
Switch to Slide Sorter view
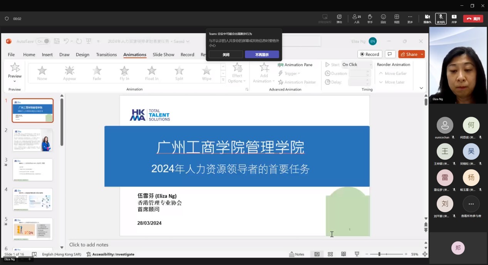(x=330, y=254)
